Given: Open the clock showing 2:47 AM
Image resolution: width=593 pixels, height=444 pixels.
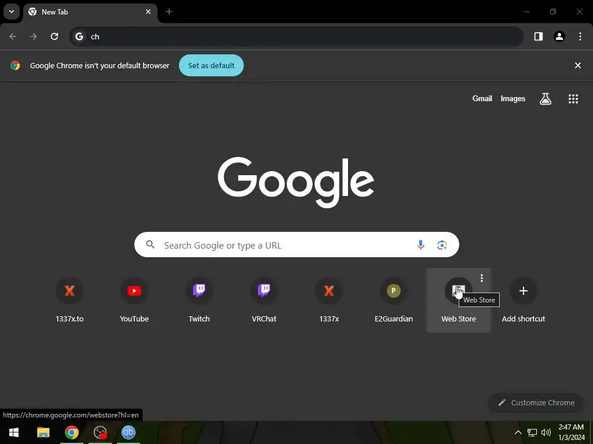Looking at the screenshot, I should pyautogui.click(x=572, y=432).
